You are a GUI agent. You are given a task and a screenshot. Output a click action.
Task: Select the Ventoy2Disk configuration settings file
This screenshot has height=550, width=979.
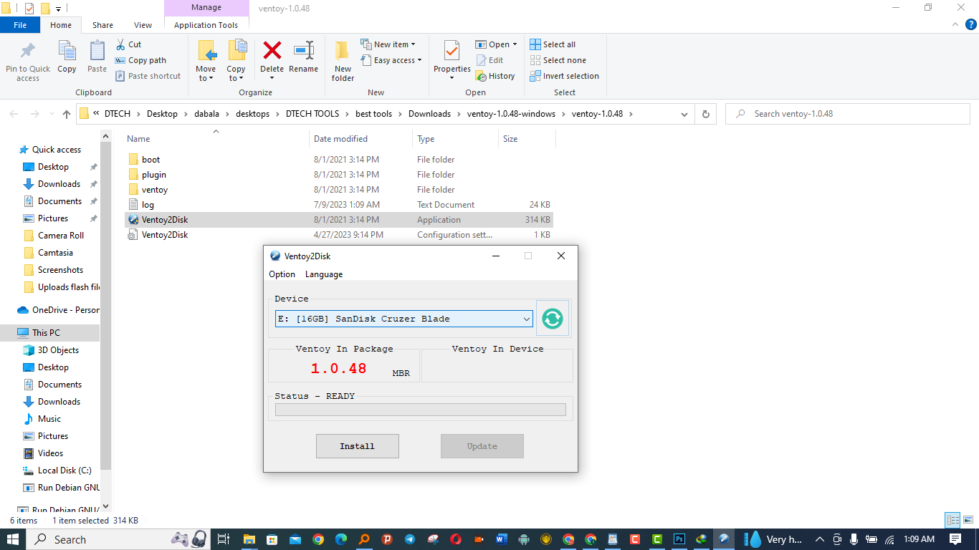tap(164, 235)
